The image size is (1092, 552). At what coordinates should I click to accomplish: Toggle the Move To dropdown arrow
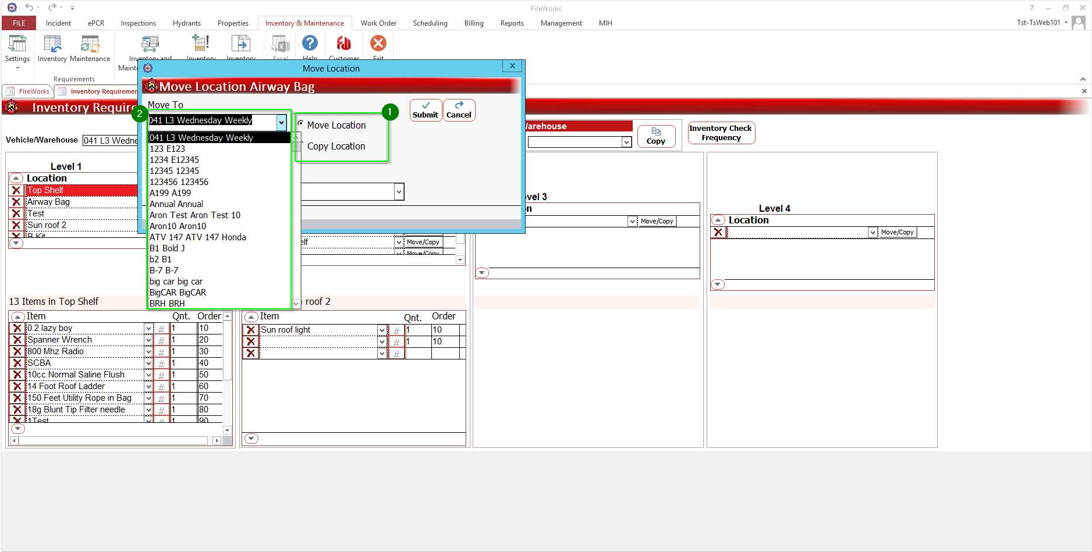[x=281, y=121]
